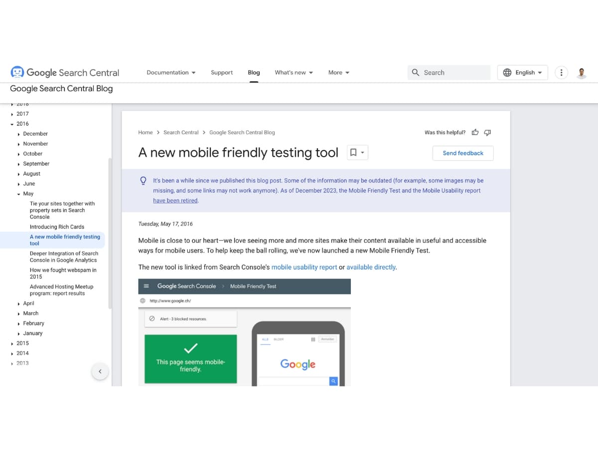Expand the October month list

pos(19,154)
